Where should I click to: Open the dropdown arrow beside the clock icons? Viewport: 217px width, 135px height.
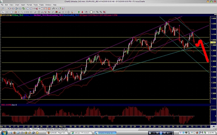(34, 8)
